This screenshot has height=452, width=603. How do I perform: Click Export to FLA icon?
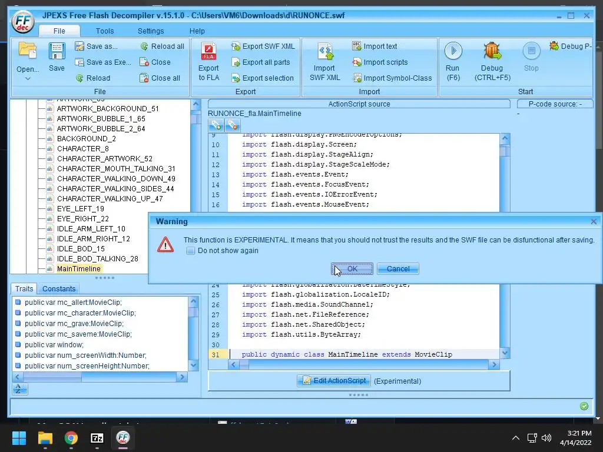209,51
